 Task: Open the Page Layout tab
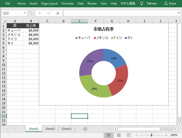click(49, 4)
